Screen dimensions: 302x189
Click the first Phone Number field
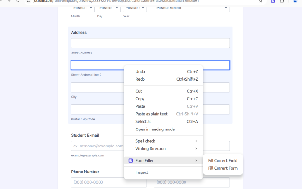(x=102, y=183)
